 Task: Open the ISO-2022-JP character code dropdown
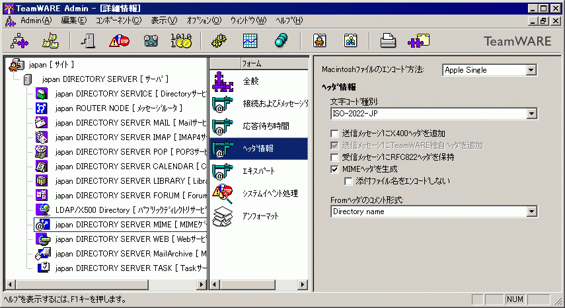point(532,114)
